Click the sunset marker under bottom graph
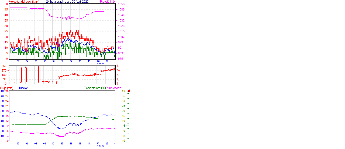 click(x=100, y=146)
